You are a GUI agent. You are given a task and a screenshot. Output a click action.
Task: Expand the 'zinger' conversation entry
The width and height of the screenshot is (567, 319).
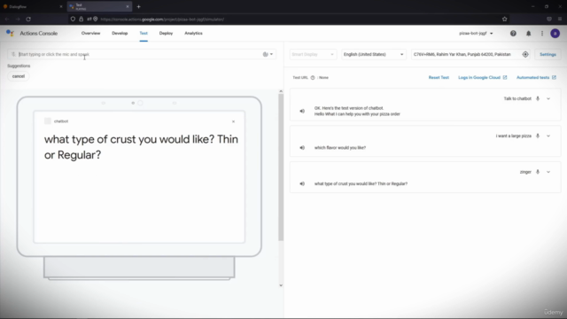point(548,172)
